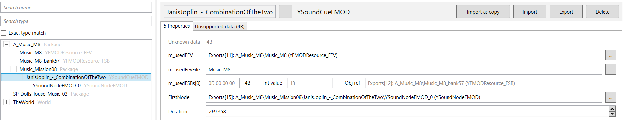
Task: Click the Delete button
Action: [602, 12]
